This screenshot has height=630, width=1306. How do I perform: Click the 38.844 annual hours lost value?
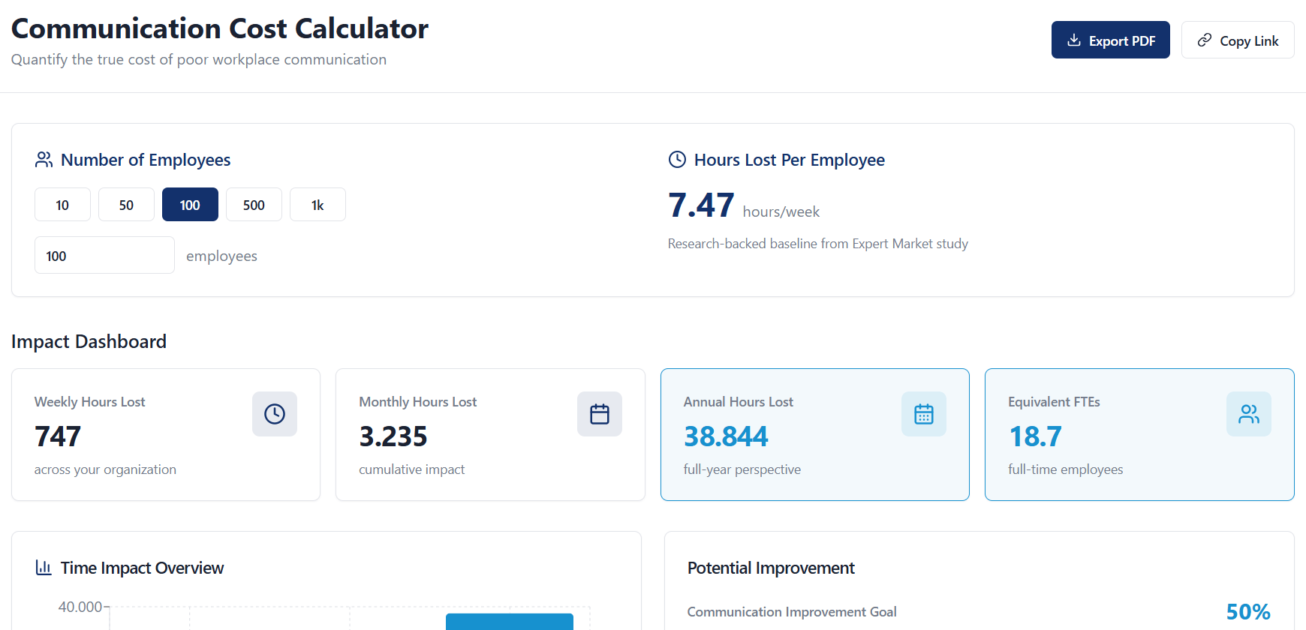click(x=726, y=436)
